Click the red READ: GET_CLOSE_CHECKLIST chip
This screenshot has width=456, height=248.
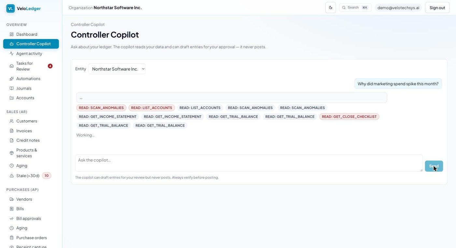349,117
